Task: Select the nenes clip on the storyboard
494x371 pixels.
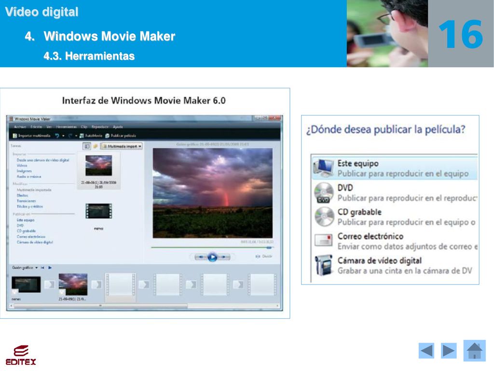Action: (x=26, y=285)
